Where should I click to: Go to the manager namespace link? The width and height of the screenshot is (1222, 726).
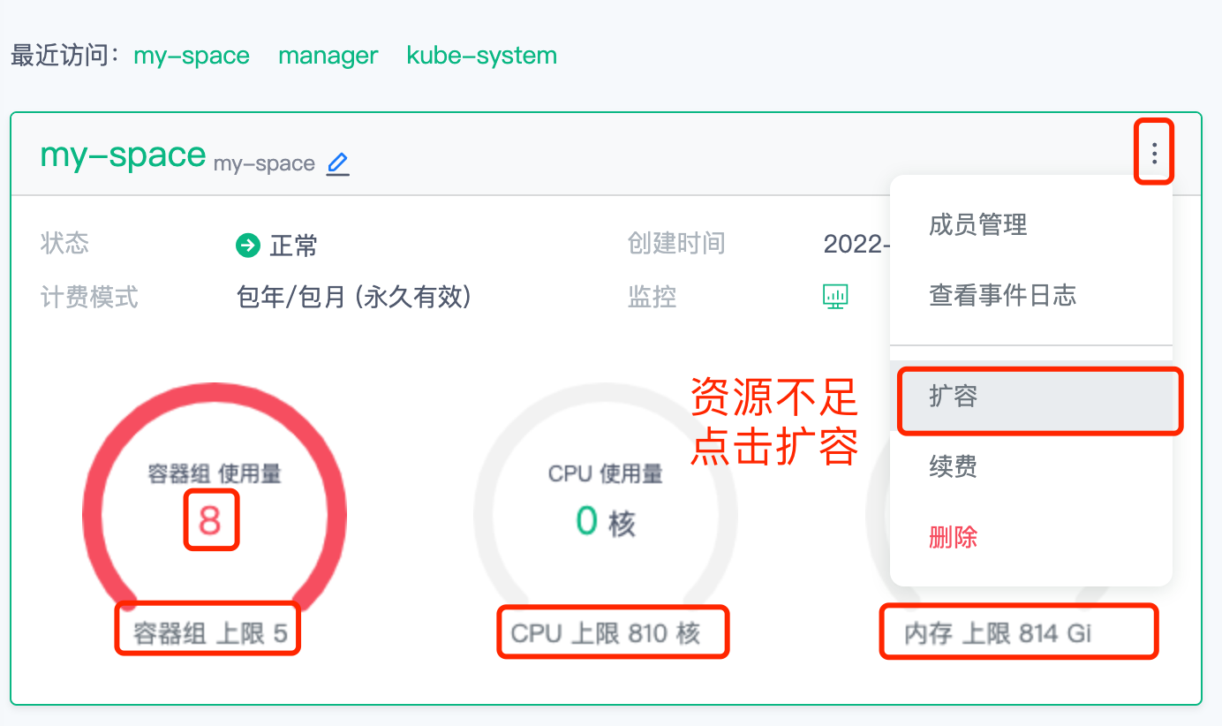coord(328,56)
